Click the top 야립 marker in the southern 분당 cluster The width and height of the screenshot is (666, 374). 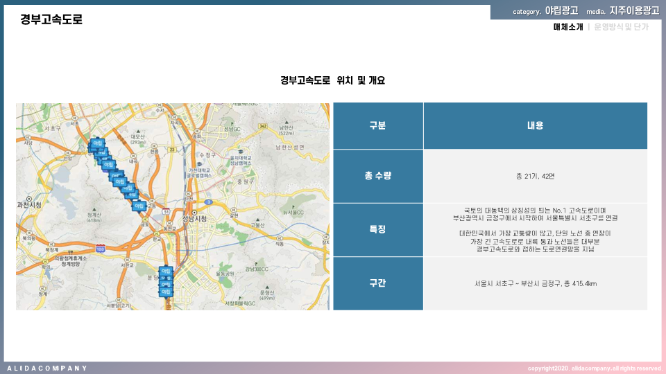pos(165,271)
